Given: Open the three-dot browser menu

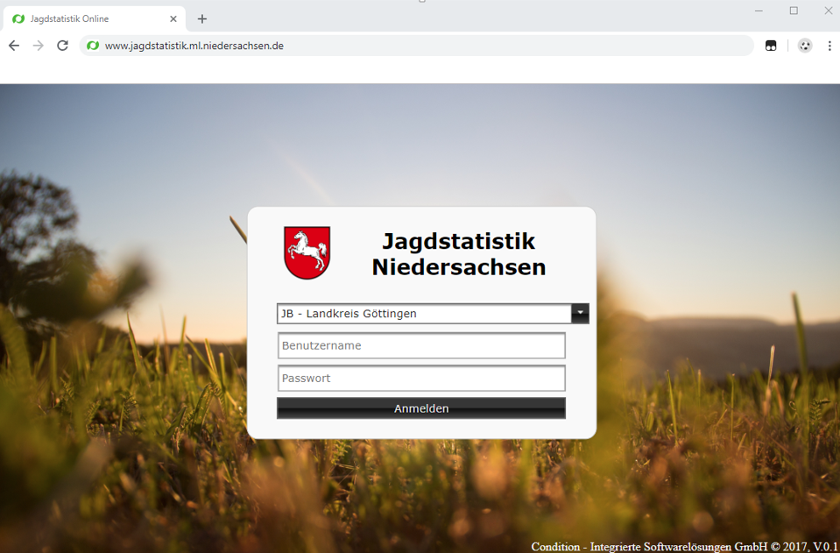Looking at the screenshot, I should (x=829, y=46).
